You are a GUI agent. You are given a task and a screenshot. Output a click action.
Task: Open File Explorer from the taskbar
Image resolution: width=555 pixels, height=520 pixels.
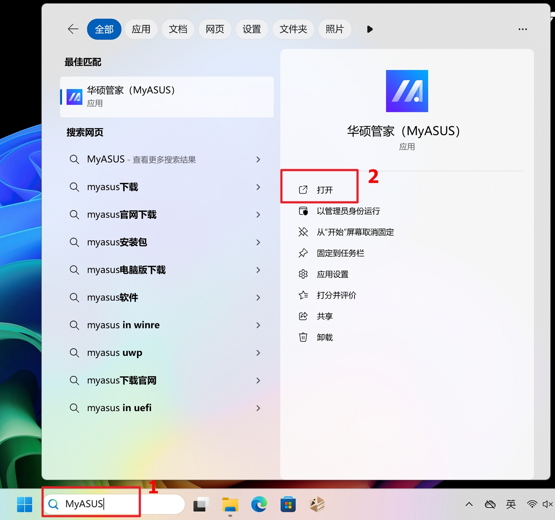click(x=230, y=504)
